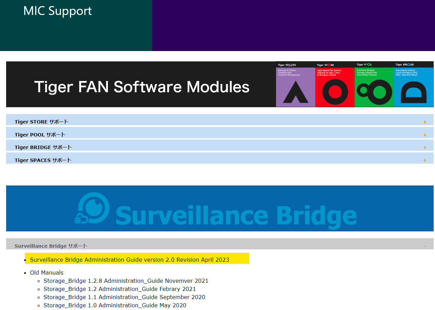Click the Surveillance Bridge eye logo icon
Screen dimensions: 435x310
92,208
